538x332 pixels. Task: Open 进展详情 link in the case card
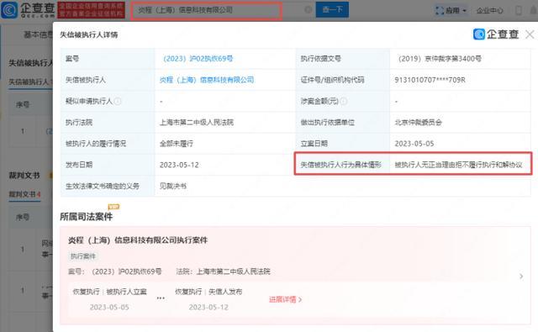click(x=285, y=299)
